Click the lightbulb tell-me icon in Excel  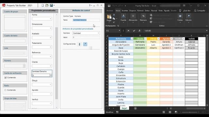tap(180, 11)
